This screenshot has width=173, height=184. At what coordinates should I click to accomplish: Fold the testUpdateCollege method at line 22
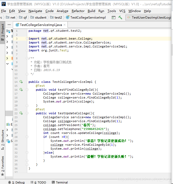[x=27, y=113]
